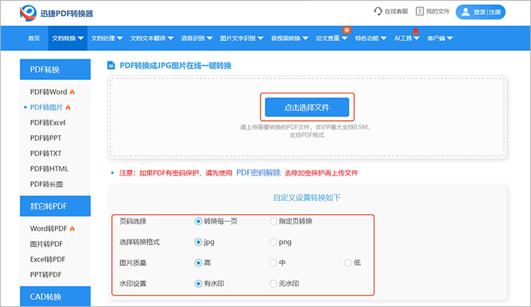Open the PDF密码解除 link
The image size is (531, 307).
point(258,173)
